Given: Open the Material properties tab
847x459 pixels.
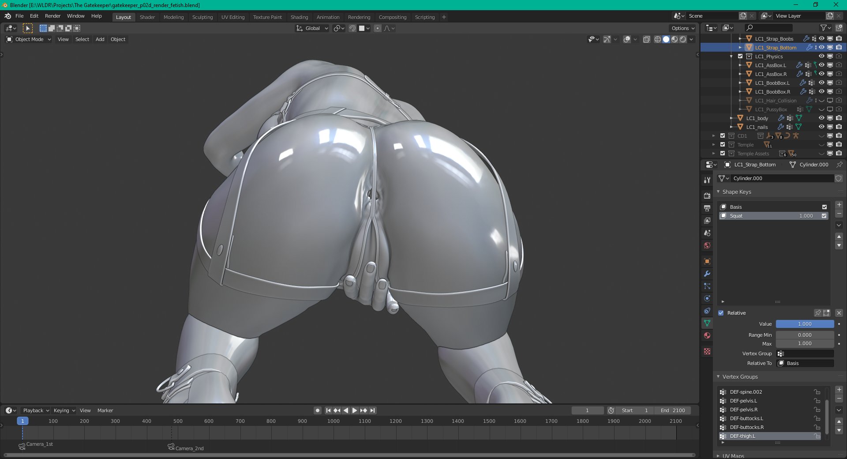Looking at the screenshot, I should [707, 335].
